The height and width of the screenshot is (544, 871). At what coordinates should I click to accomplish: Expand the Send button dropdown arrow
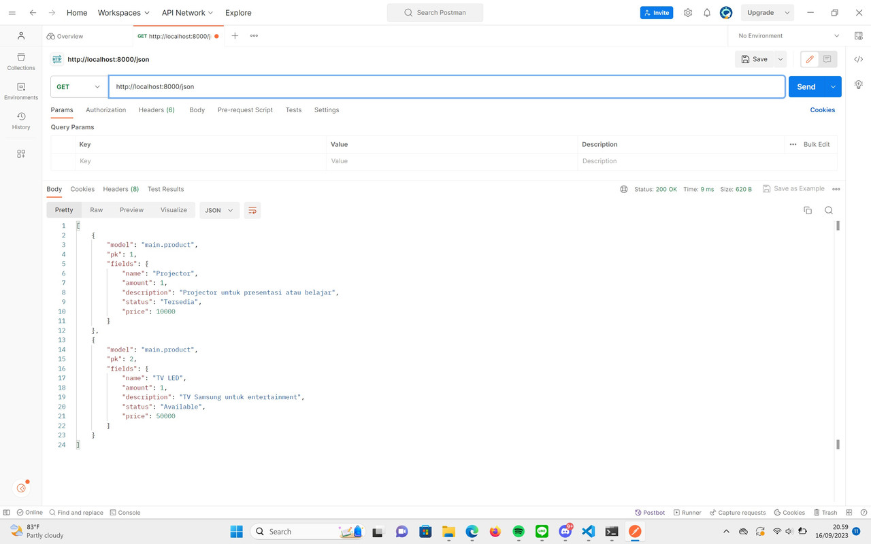point(833,87)
